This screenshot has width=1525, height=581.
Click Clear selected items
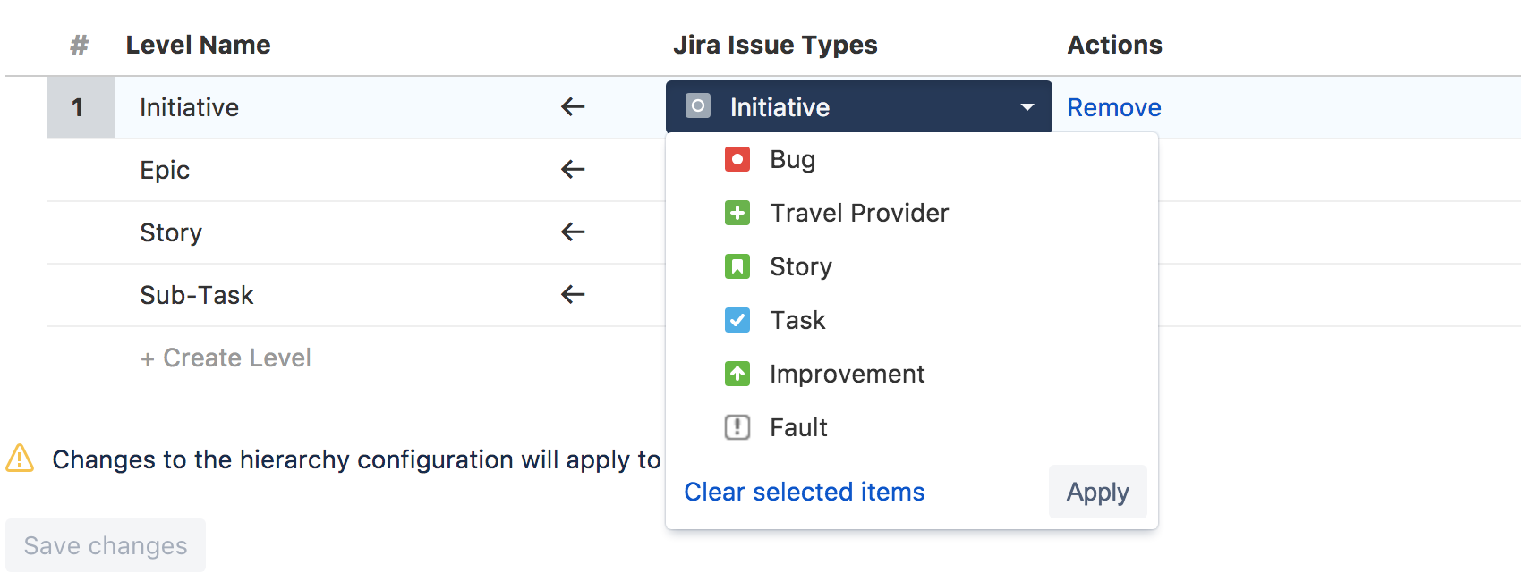coord(804,492)
